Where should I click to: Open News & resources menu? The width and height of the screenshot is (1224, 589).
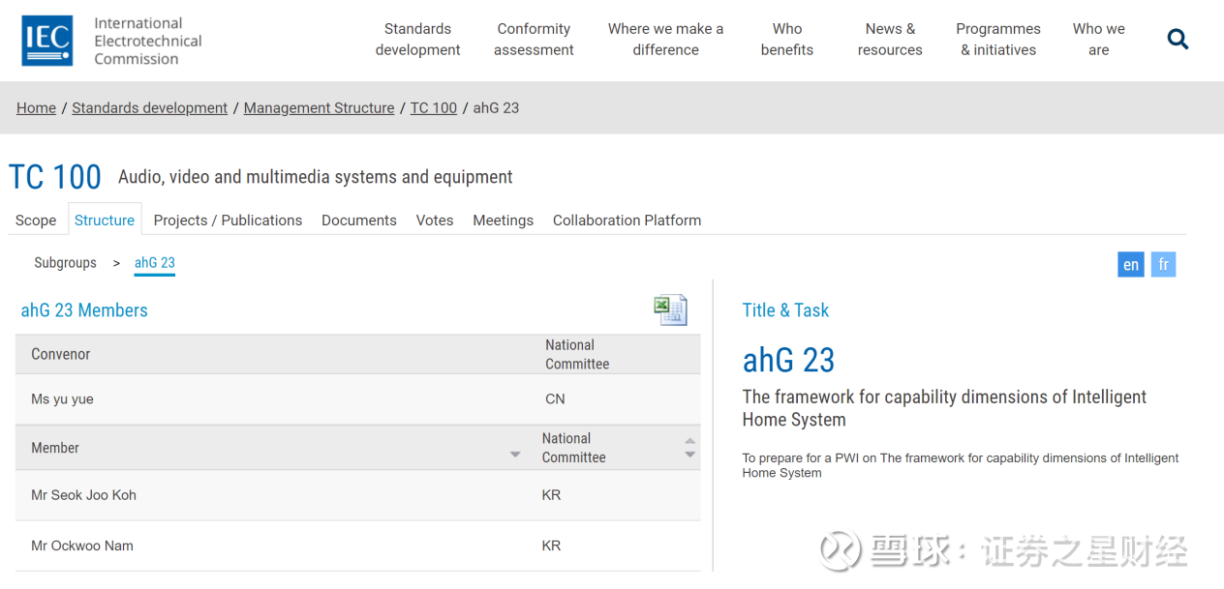pyautogui.click(x=889, y=40)
